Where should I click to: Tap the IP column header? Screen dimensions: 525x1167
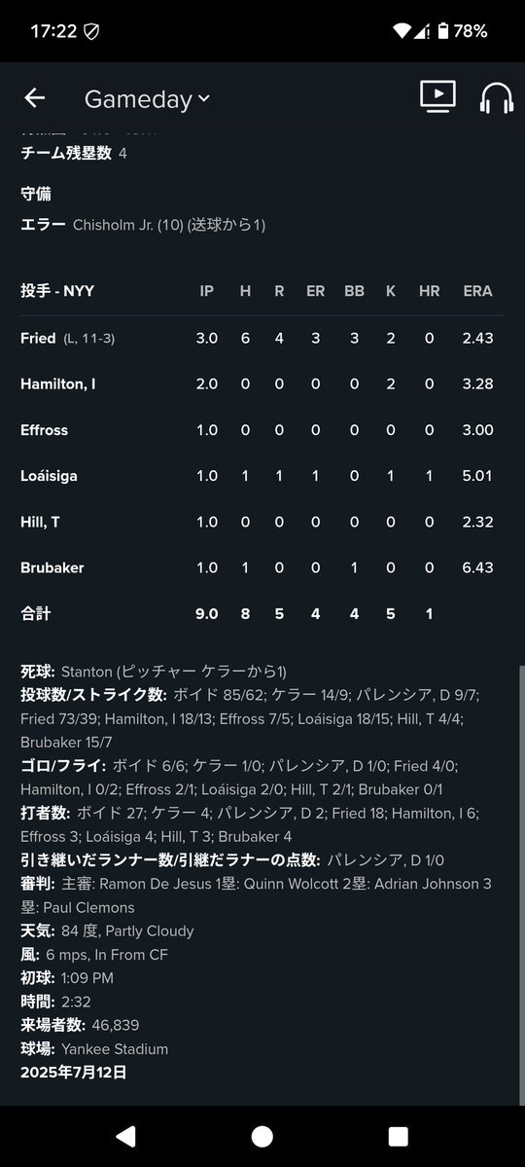point(207,291)
